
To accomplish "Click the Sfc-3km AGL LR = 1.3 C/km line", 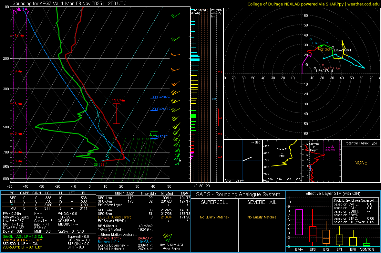I will coord(24,237).
